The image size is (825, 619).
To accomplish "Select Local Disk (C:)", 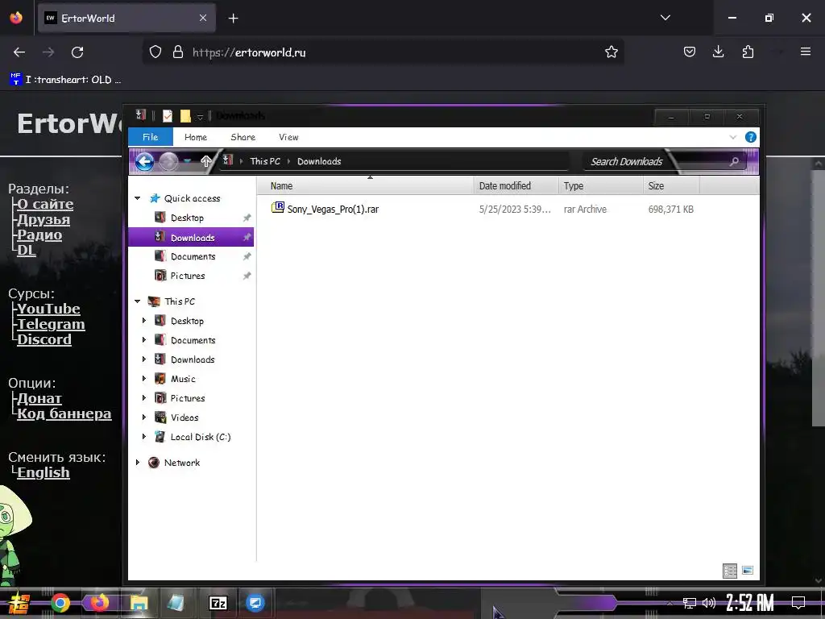I will (x=201, y=437).
